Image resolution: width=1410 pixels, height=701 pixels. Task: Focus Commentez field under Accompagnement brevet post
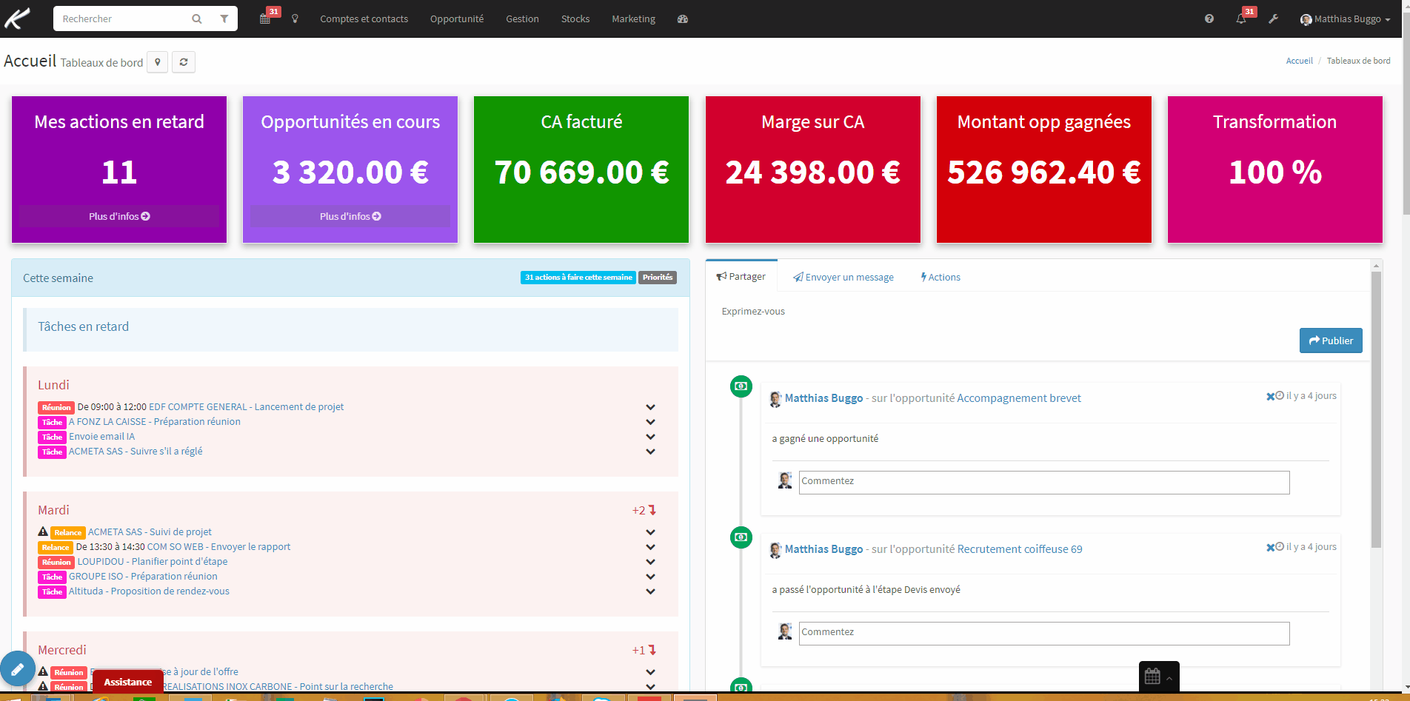(x=1044, y=482)
